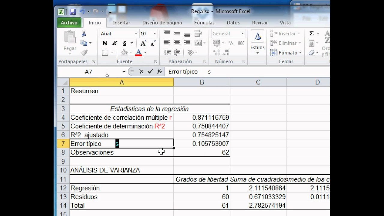Select column B header
This screenshot has height=216, width=384.
click(x=202, y=82)
